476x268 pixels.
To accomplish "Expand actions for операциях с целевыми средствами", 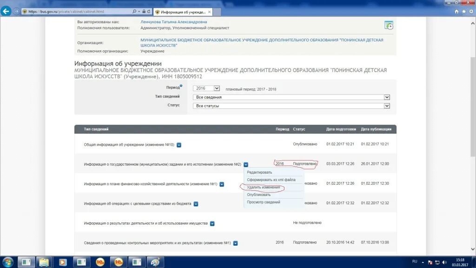I will pyautogui.click(x=196, y=204).
